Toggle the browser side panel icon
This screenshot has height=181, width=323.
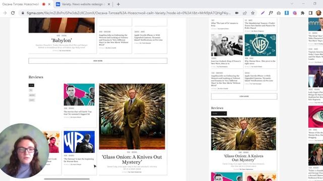coord(311,13)
